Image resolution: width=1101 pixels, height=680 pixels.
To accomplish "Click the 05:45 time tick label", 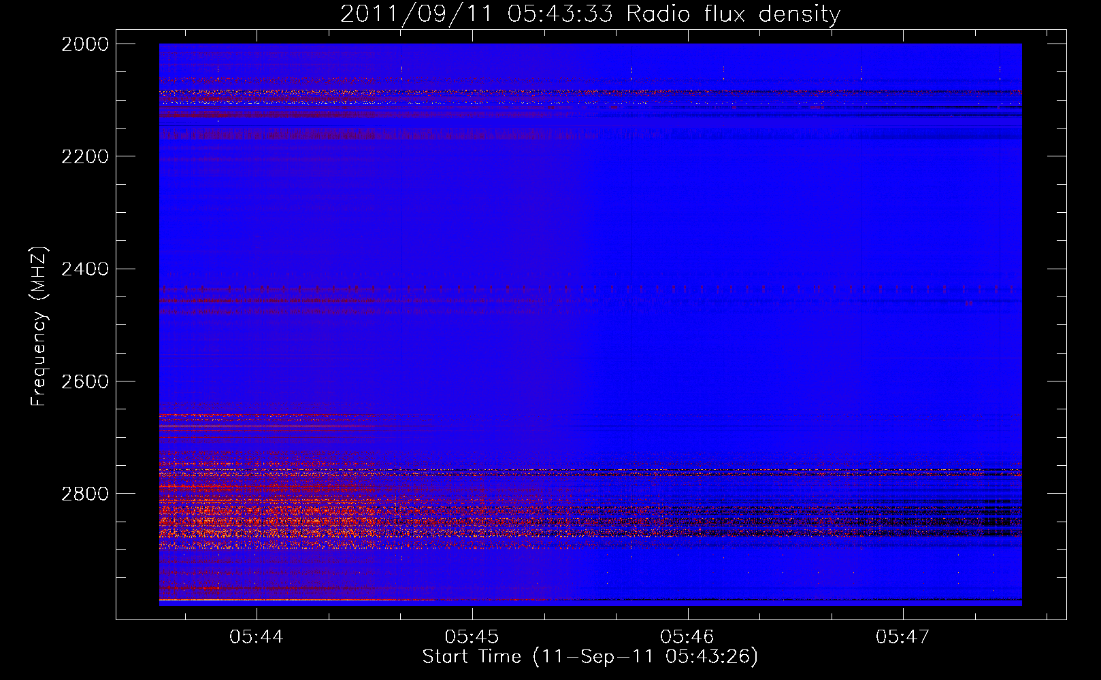I will tap(472, 637).
